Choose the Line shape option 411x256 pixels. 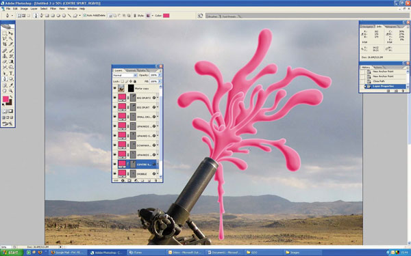tap(69, 16)
